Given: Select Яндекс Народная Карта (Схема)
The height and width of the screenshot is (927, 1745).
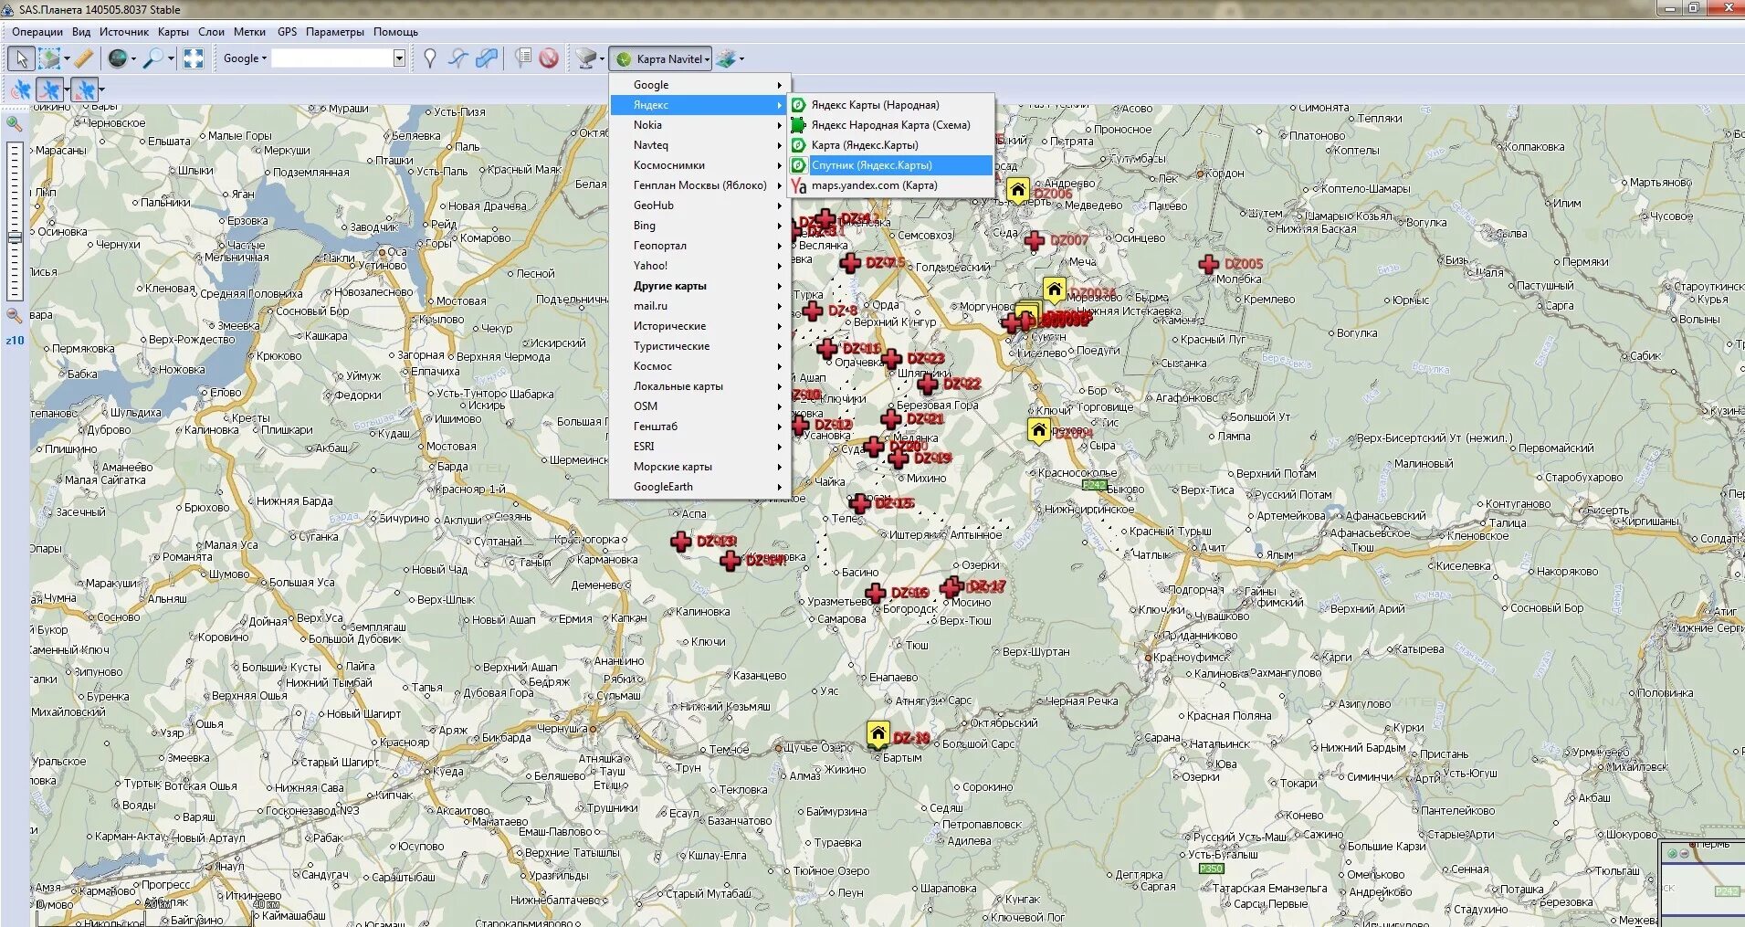Looking at the screenshot, I should click(x=891, y=125).
